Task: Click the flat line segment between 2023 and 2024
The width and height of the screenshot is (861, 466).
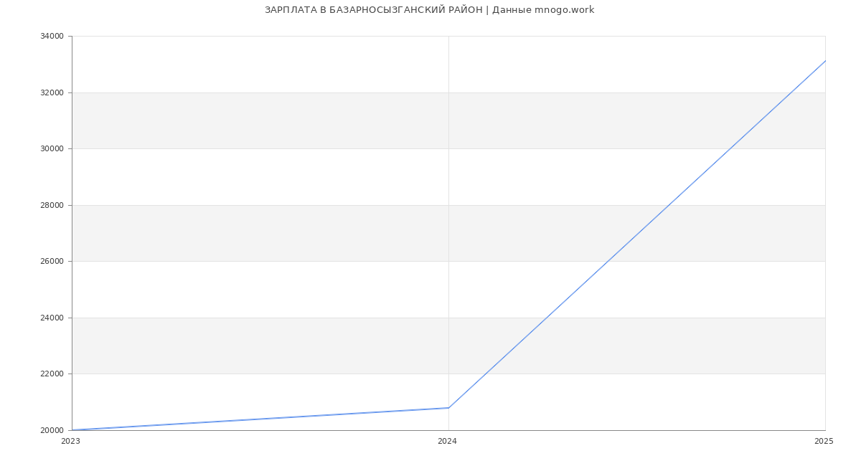Action: 260,419
